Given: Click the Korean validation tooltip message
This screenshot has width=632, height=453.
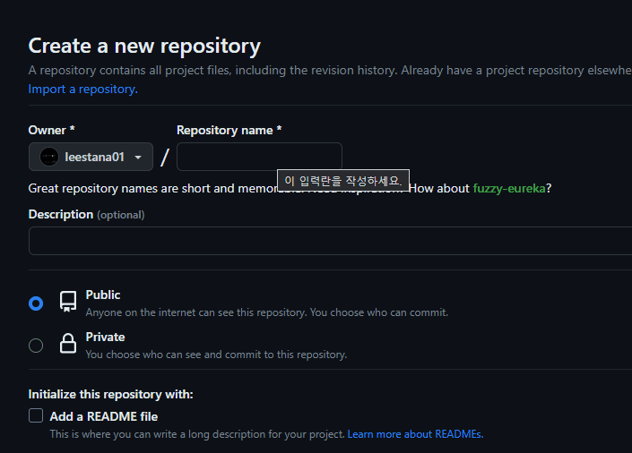Looking at the screenshot, I should pos(343,181).
